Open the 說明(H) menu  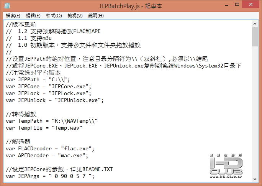point(96,16)
